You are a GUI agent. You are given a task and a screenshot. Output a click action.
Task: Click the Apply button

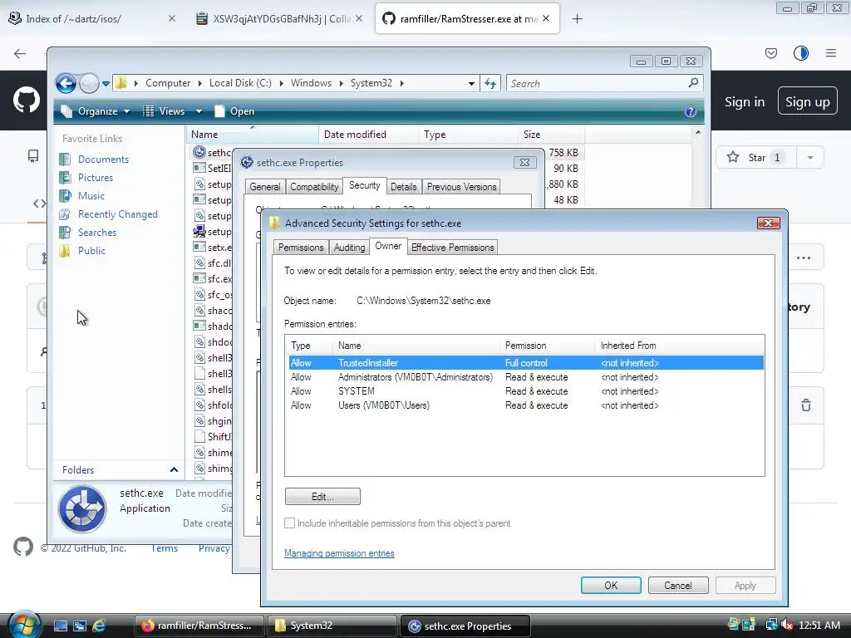[745, 586]
